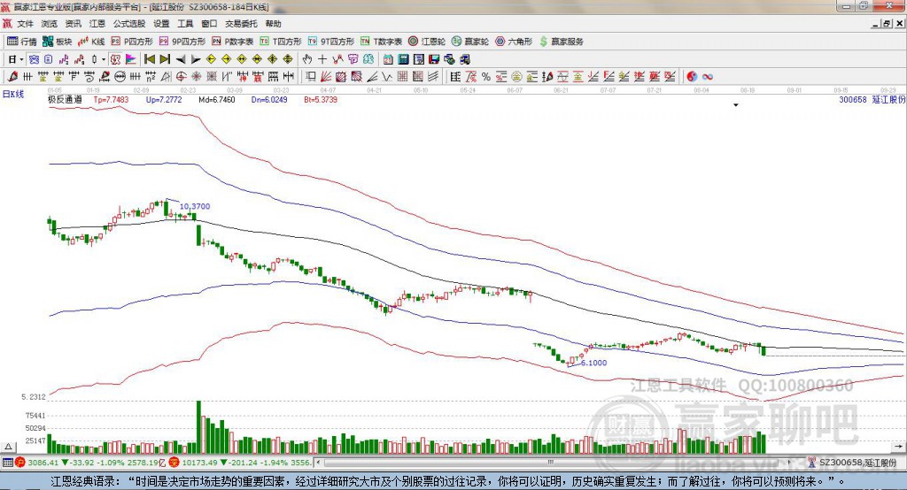Open the 帮助 menu
This screenshot has width=907, height=490.
click(273, 24)
